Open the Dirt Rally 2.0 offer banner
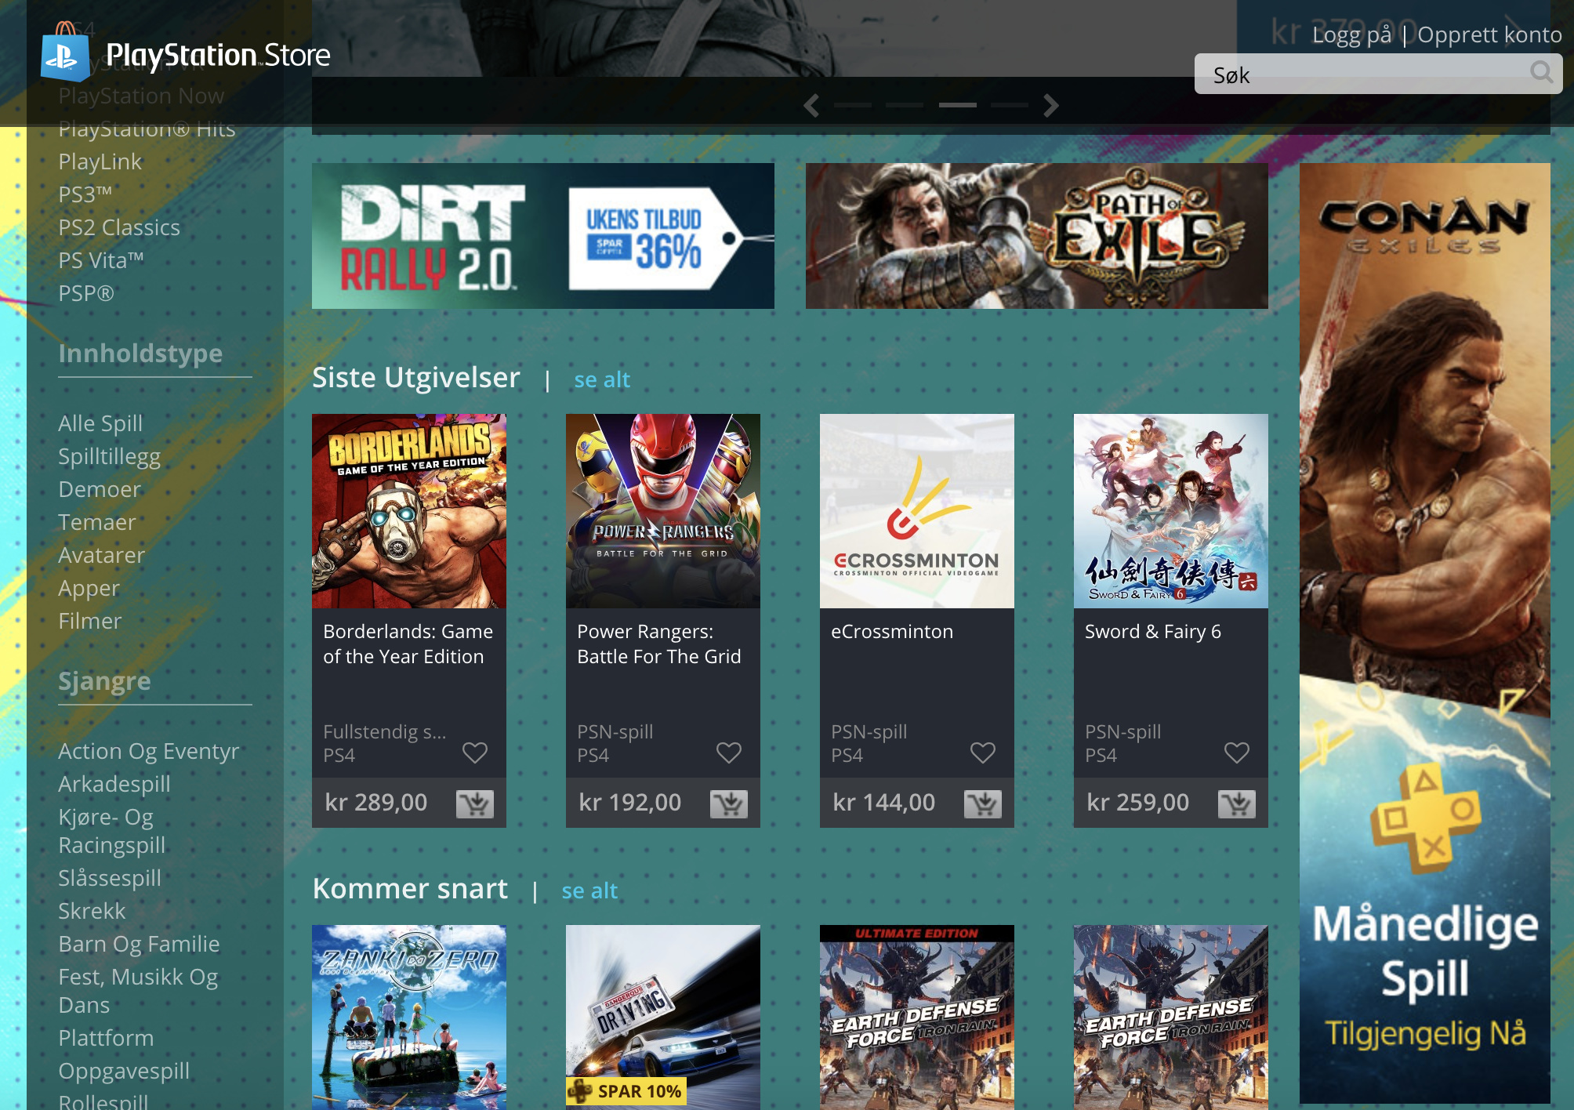 [542, 236]
